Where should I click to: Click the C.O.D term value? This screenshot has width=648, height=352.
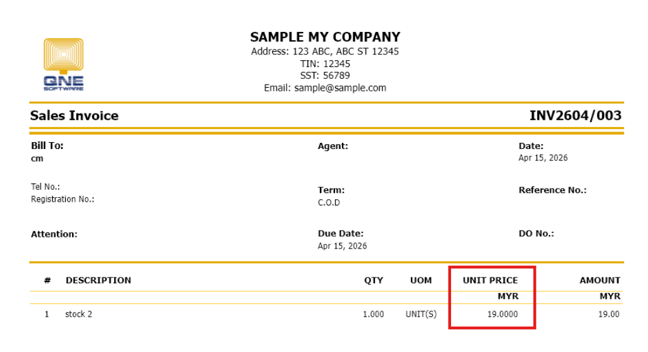click(329, 203)
